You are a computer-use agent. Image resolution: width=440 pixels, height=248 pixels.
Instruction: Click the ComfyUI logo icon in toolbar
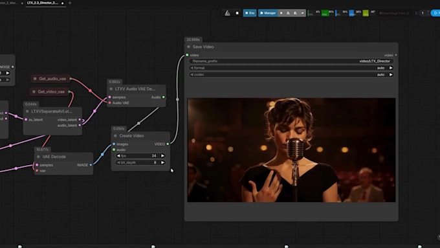(x=227, y=13)
